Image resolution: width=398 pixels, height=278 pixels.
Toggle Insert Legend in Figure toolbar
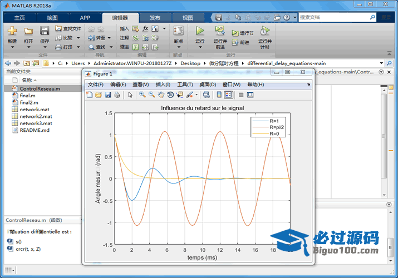(228, 95)
